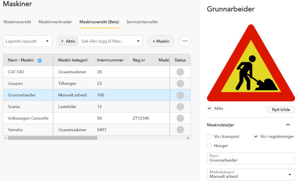The width and height of the screenshot is (295, 181).
Task: Switch to the Maskinmerknader tab
Action: point(55,22)
